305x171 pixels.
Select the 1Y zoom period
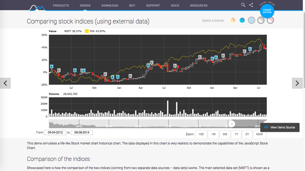[x=236, y=134]
